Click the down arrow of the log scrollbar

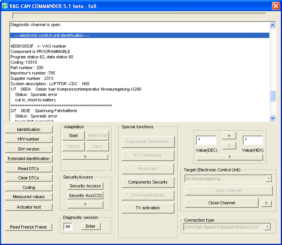(x=273, y=118)
